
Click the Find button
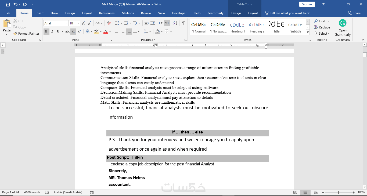319,21
